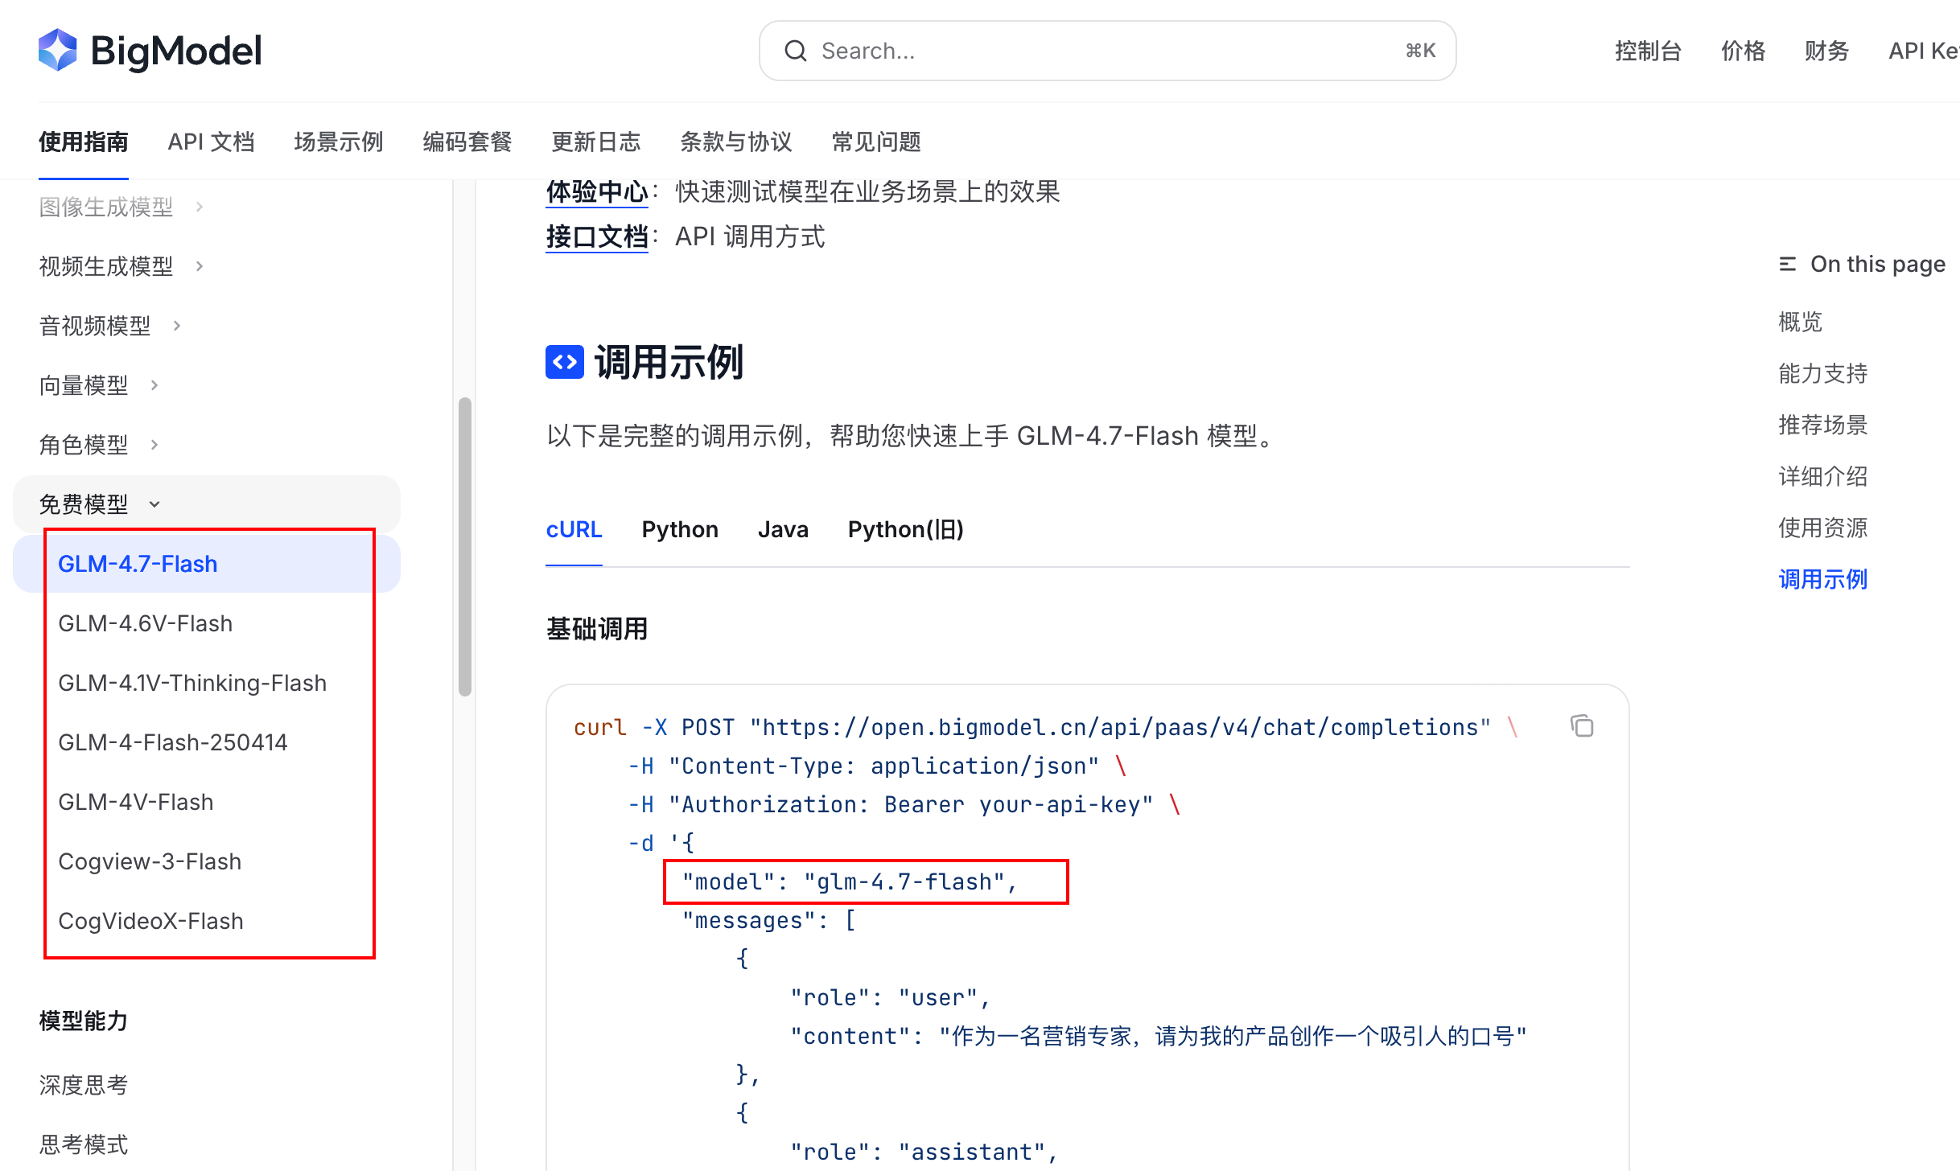Click the On this page list icon
This screenshot has height=1171, width=1960.
(1787, 264)
